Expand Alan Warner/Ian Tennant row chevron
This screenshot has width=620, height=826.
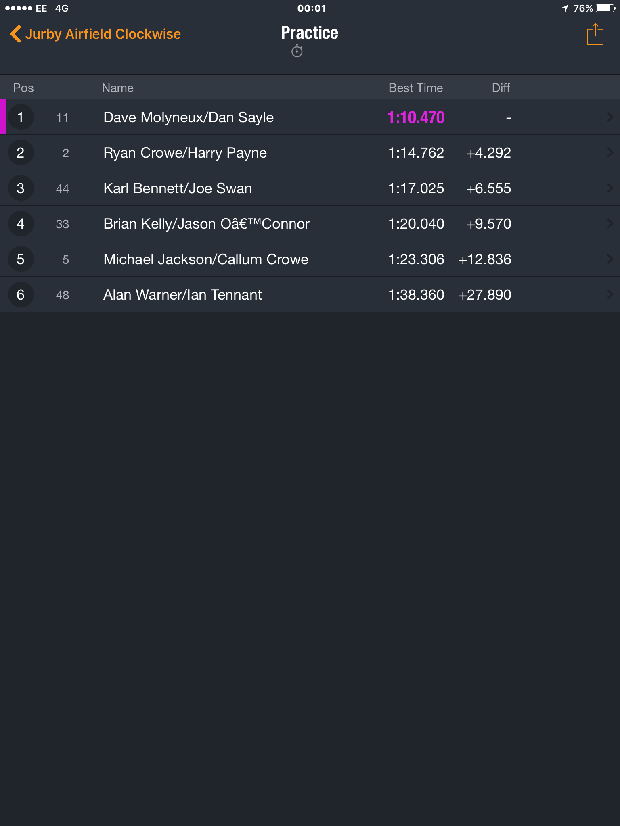(x=610, y=295)
